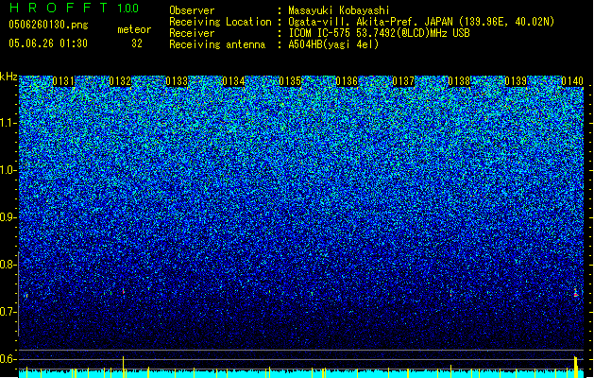Click the 0132 time marker
The height and width of the screenshot is (378, 594).
(x=120, y=81)
